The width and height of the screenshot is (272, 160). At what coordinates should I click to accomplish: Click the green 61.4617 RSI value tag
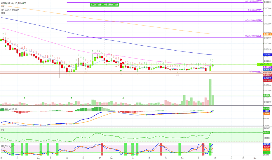267,132
